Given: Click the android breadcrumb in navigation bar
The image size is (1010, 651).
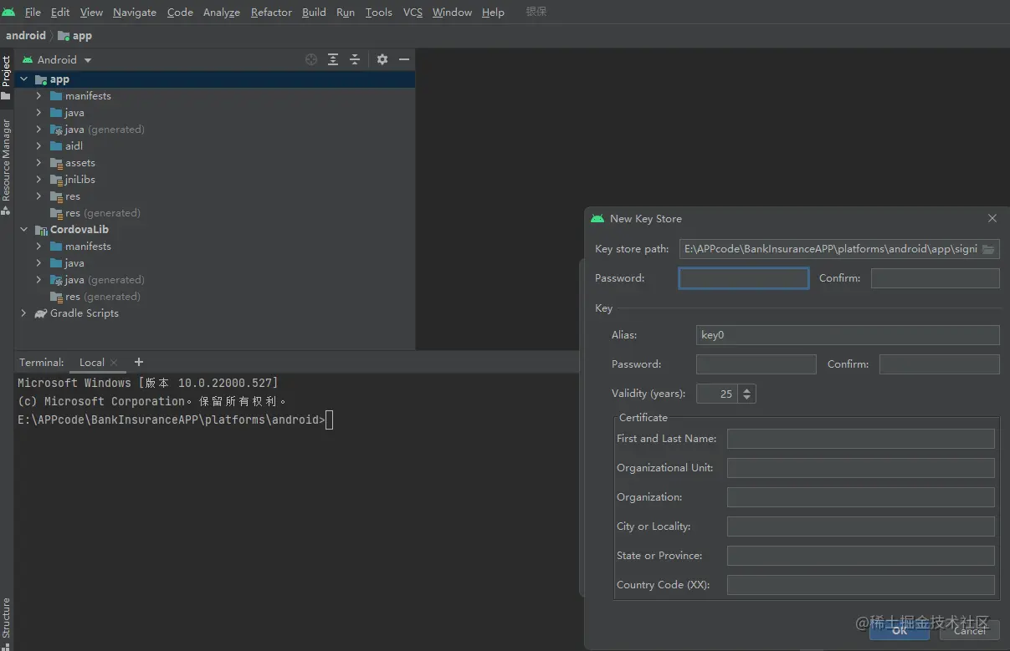Looking at the screenshot, I should [x=26, y=35].
